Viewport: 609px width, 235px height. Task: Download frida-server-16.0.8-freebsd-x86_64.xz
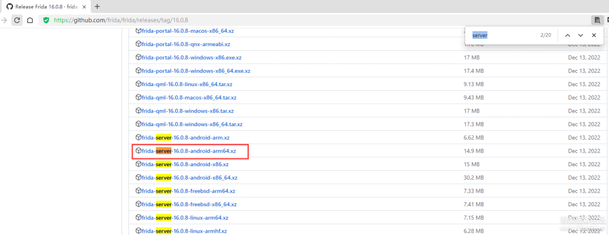[x=189, y=205]
